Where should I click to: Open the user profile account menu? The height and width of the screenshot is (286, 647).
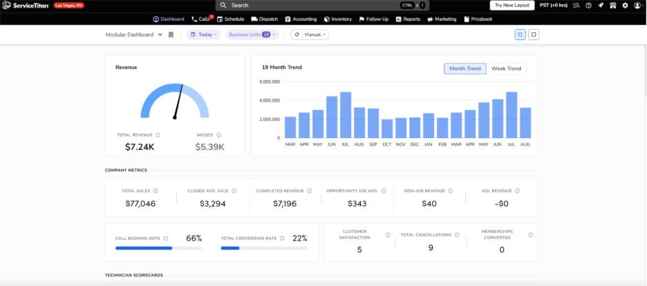637,6
